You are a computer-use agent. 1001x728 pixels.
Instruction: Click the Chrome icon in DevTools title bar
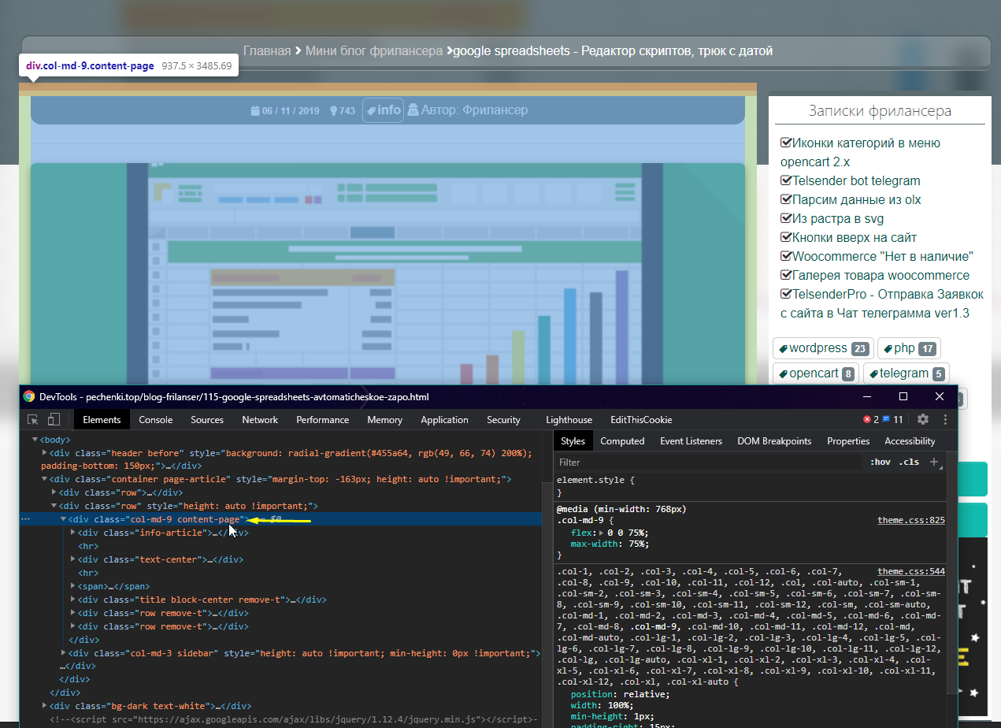(x=29, y=396)
